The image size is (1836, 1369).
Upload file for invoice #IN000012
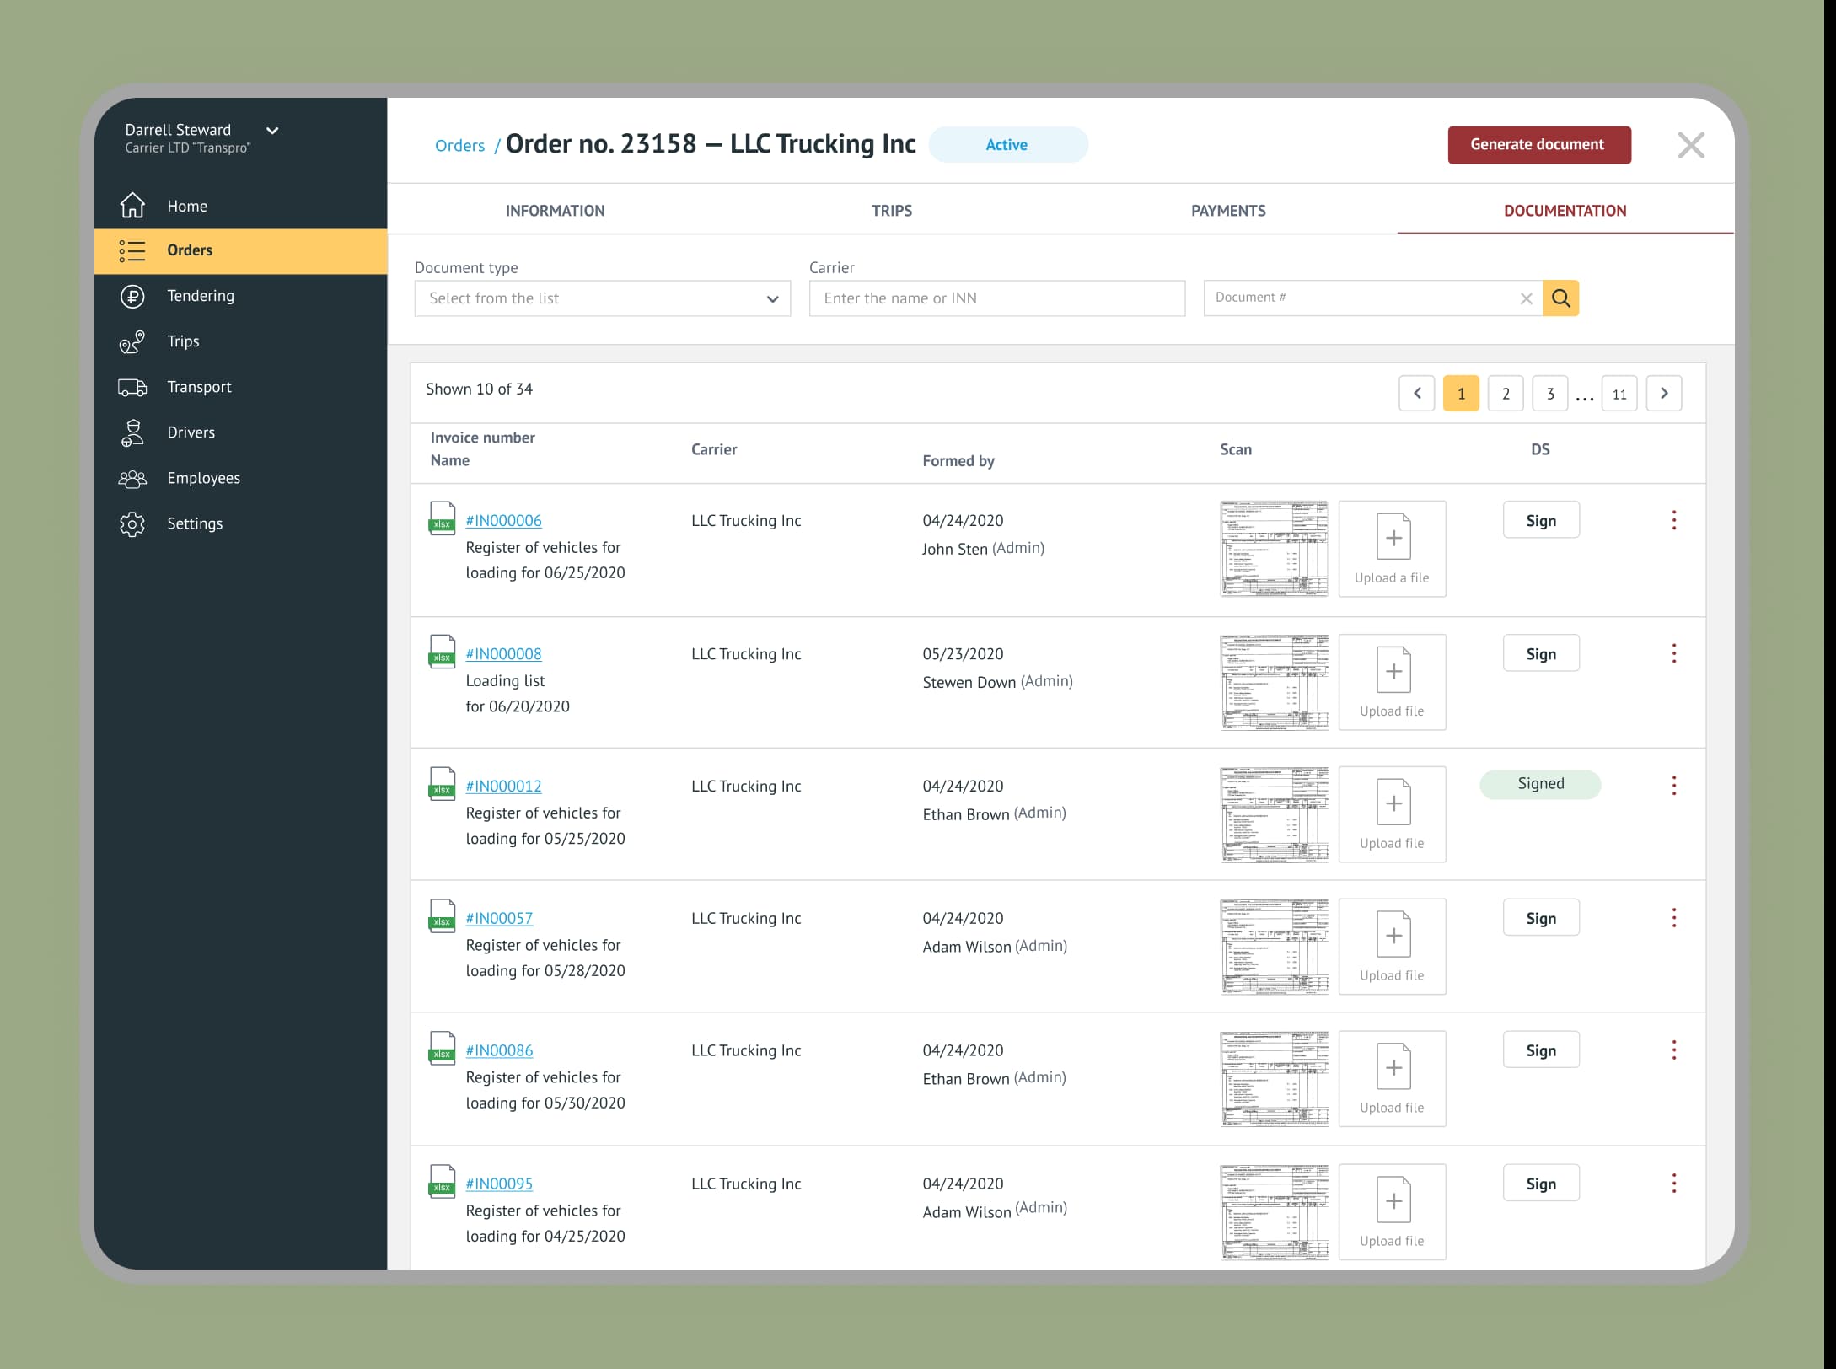click(x=1393, y=814)
